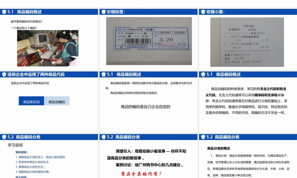Viewport: 297px width, 178px height.
Task: Select the 商品自编码 option
Action: pos(57,101)
